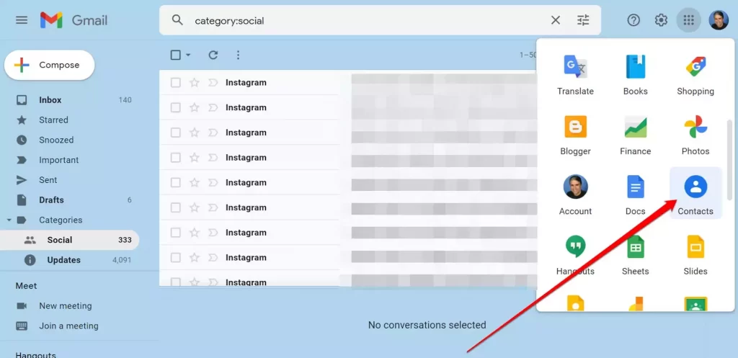Open Google Sheets app icon
This screenshot has height=358, width=738.
point(635,254)
